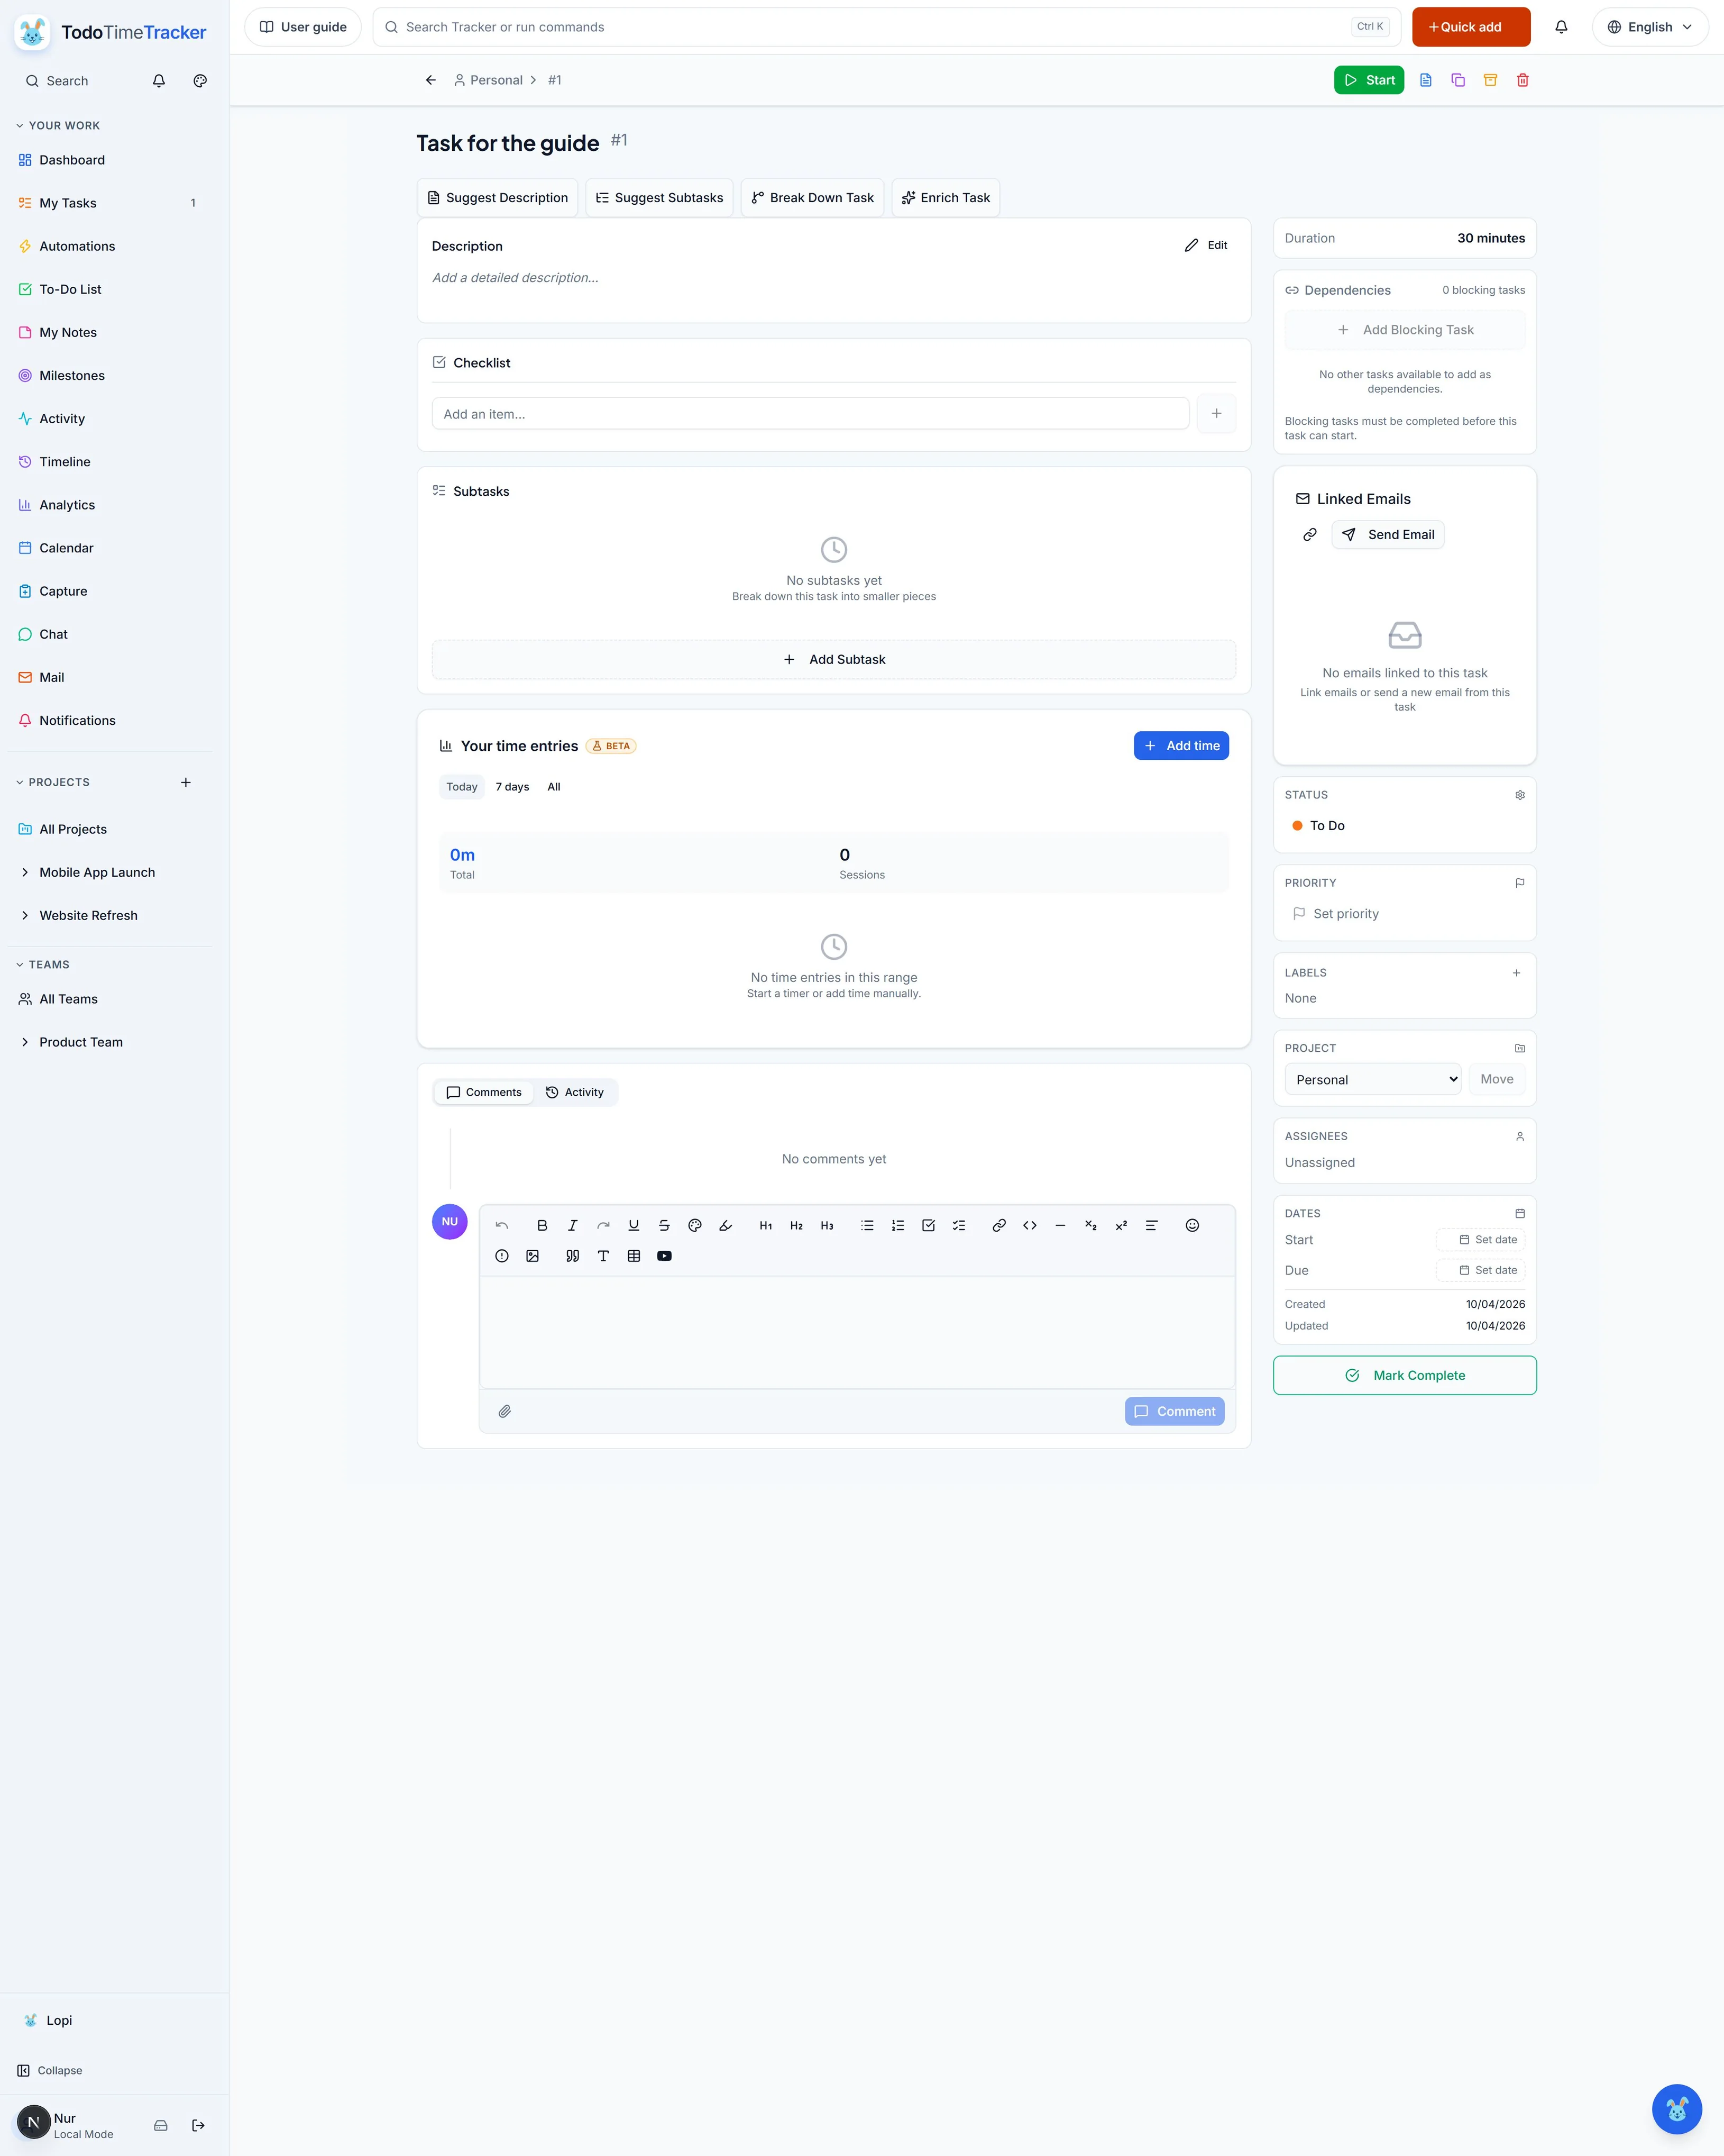Click the duplicate task icon
This screenshot has width=1724, height=2156.
[1458, 80]
